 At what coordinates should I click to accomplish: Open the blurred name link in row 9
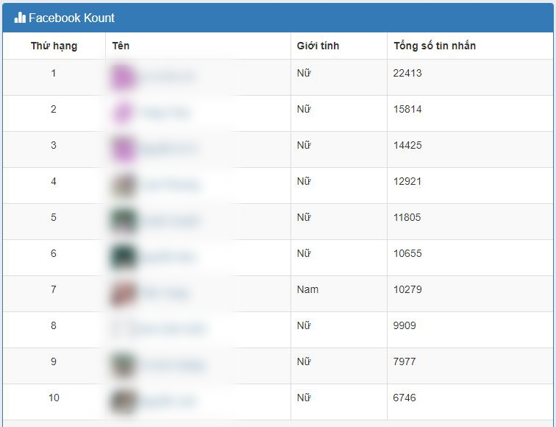tap(172, 366)
